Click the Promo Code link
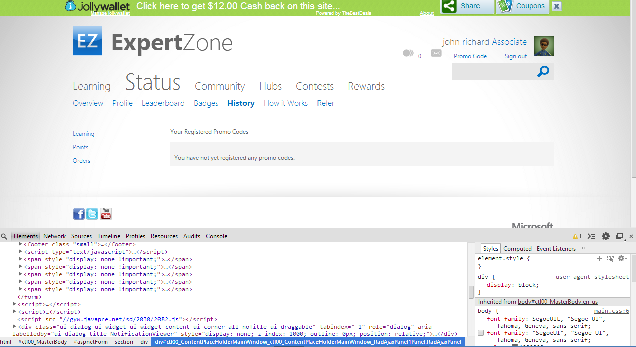Screen dimensions: 636x347 point(470,56)
